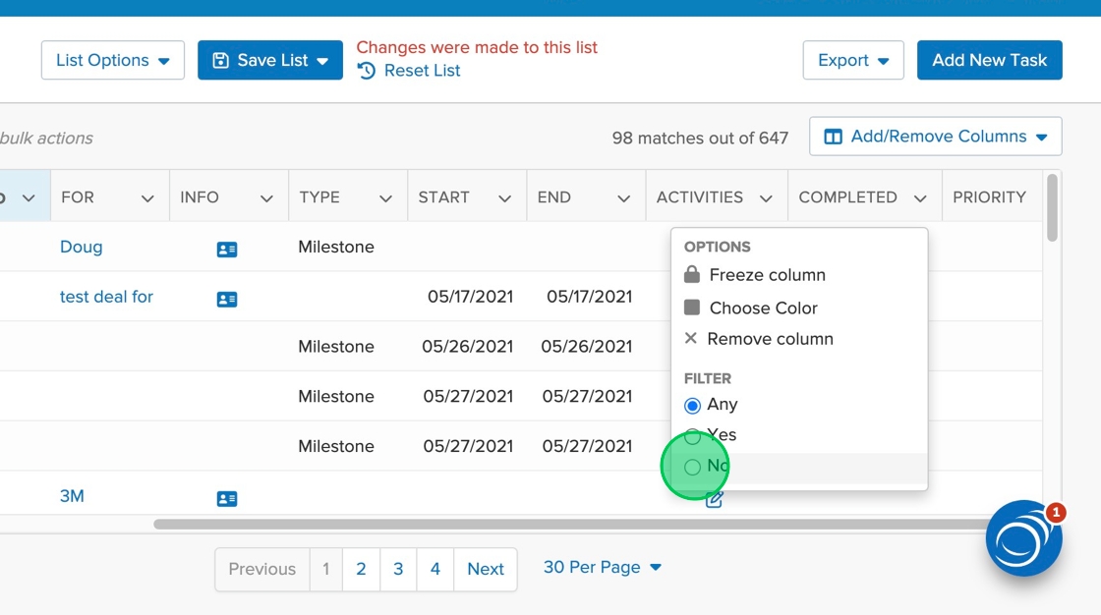Open the Add/Remove Columns menu
This screenshot has width=1101, height=615.
935,137
